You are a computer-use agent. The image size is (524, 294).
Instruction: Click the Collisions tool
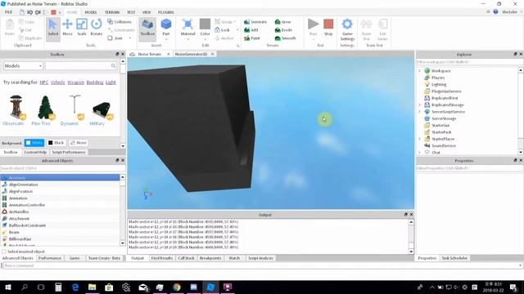[120, 22]
